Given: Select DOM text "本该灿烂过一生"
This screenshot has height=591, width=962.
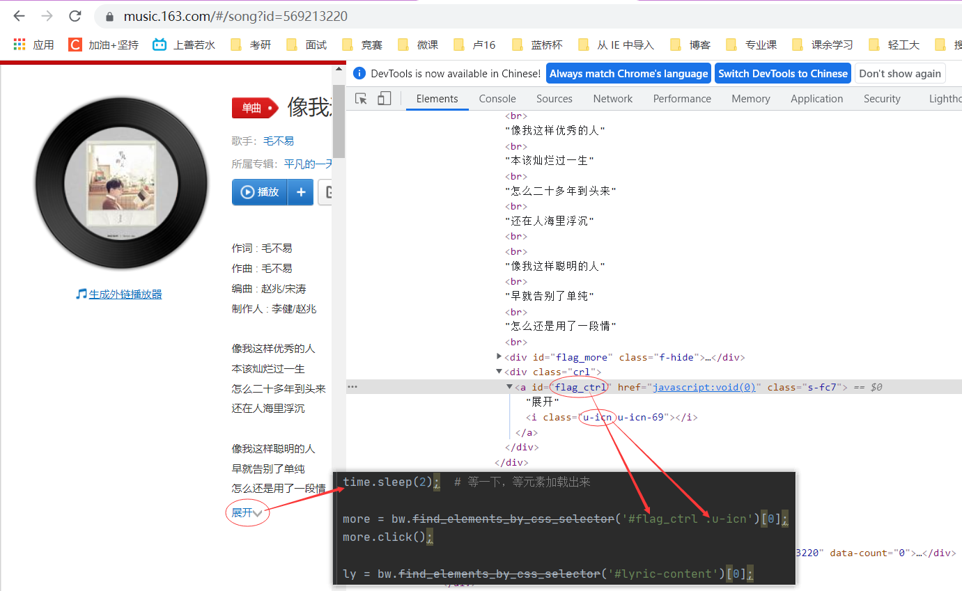Looking at the screenshot, I should (x=550, y=161).
